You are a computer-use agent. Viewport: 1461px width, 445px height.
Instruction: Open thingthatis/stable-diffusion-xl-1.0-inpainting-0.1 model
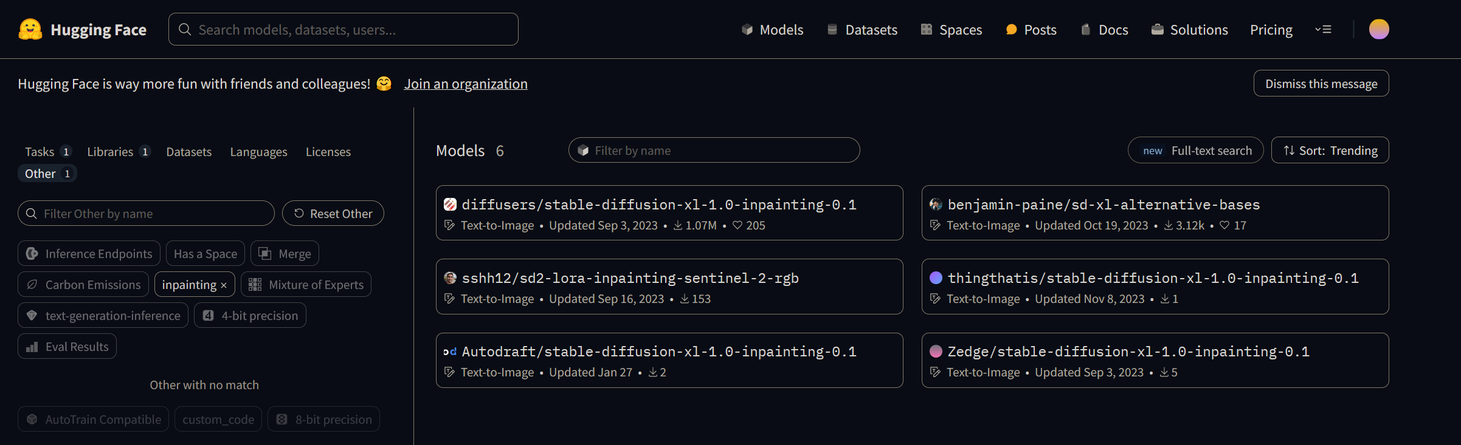[1155, 287]
